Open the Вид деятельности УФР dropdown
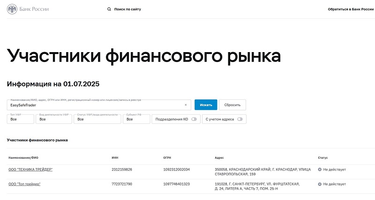The height and width of the screenshot is (200, 375). tap(54, 119)
